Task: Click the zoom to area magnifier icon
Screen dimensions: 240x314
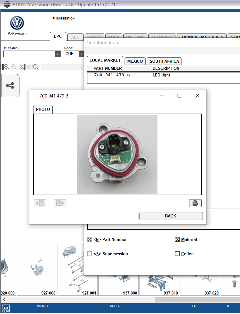Action: [x=21, y=67]
